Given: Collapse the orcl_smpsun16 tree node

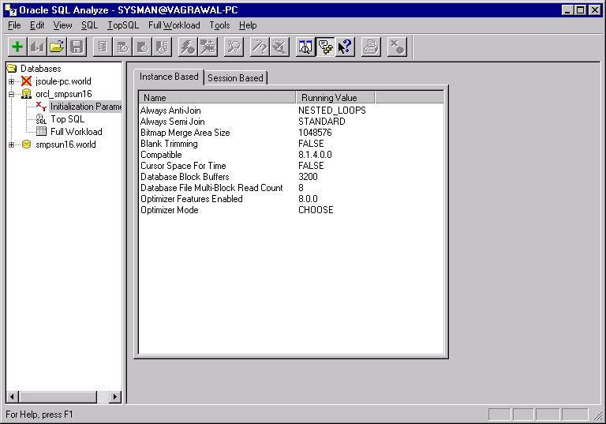Looking at the screenshot, I should 11,94.
